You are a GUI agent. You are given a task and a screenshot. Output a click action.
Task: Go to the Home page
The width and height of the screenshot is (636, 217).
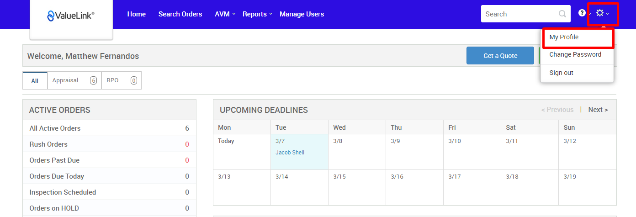pyautogui.click(x=136, y=14)
